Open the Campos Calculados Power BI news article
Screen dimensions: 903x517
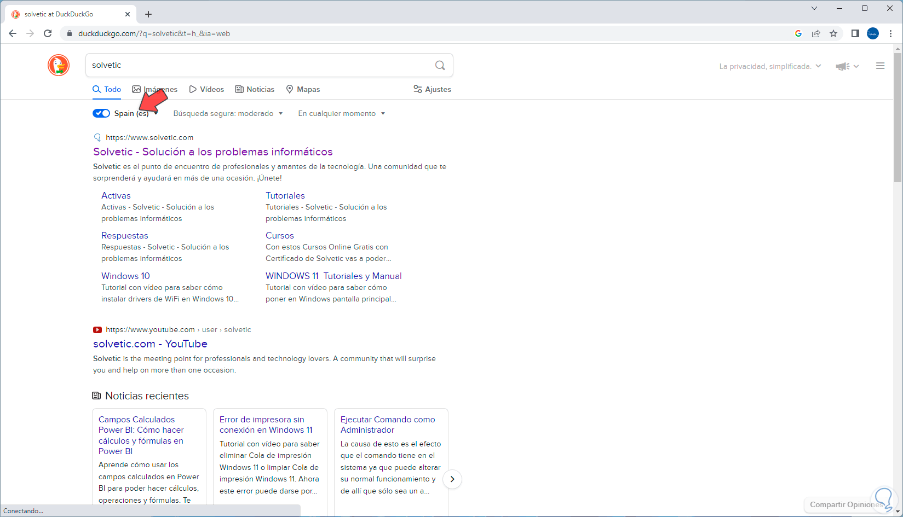[141, 435]
